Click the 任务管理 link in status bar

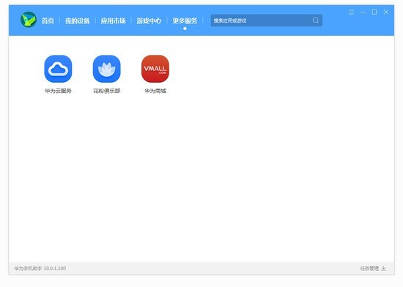369,268
